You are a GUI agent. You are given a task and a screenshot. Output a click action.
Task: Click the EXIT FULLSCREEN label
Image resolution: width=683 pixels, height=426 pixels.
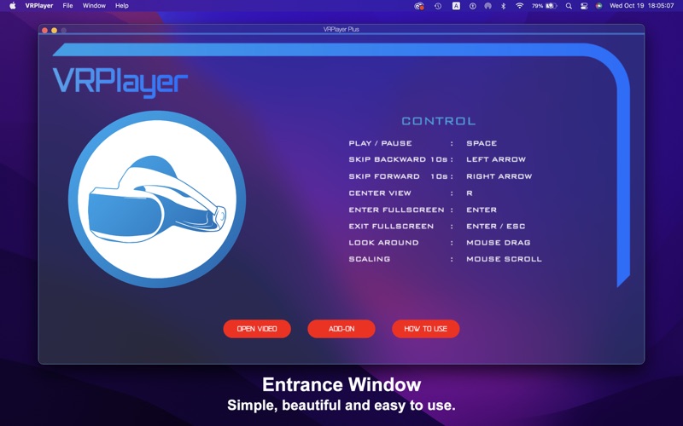click(391, 227)
